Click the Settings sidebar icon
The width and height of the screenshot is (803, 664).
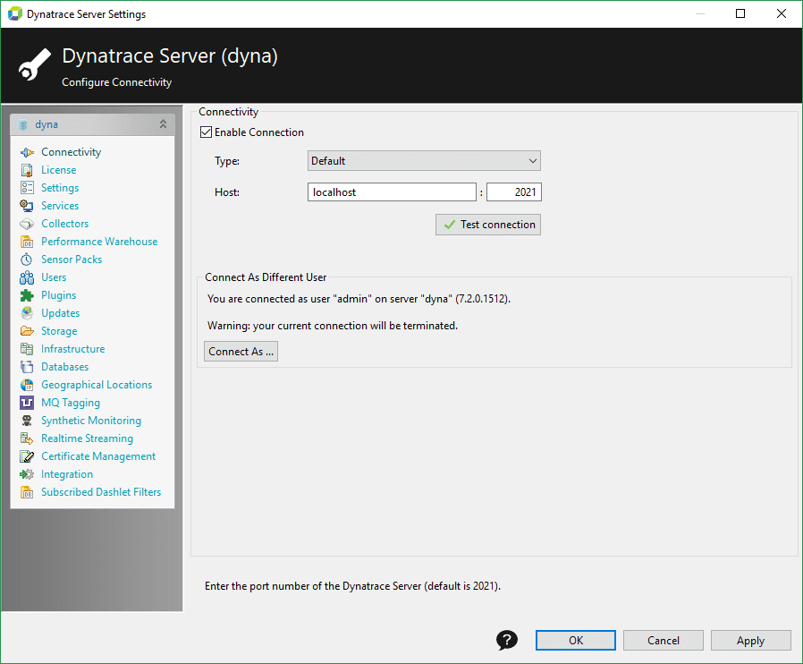click(x=27, y=188)
